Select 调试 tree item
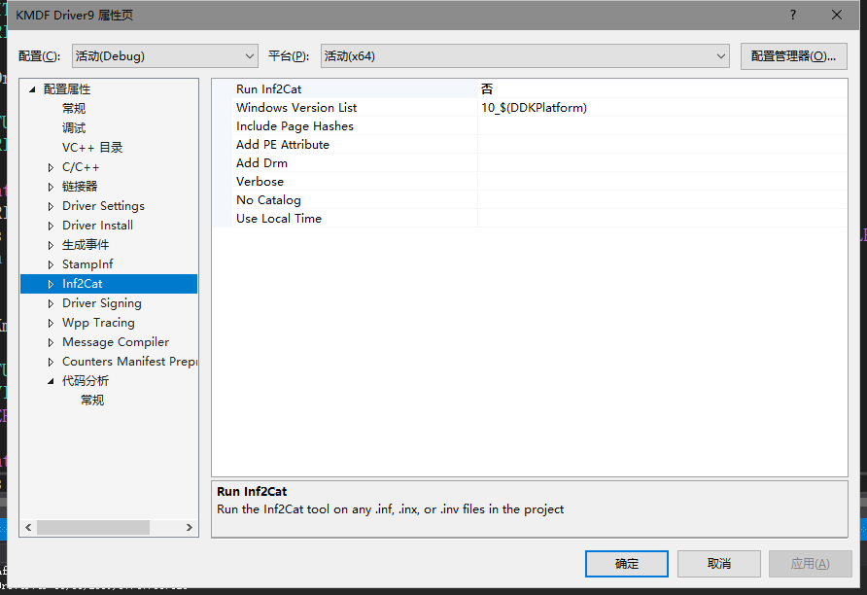Viewport: 867px width, 595px height. (74, 127)
